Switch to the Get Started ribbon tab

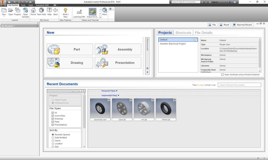coord(13,5)
